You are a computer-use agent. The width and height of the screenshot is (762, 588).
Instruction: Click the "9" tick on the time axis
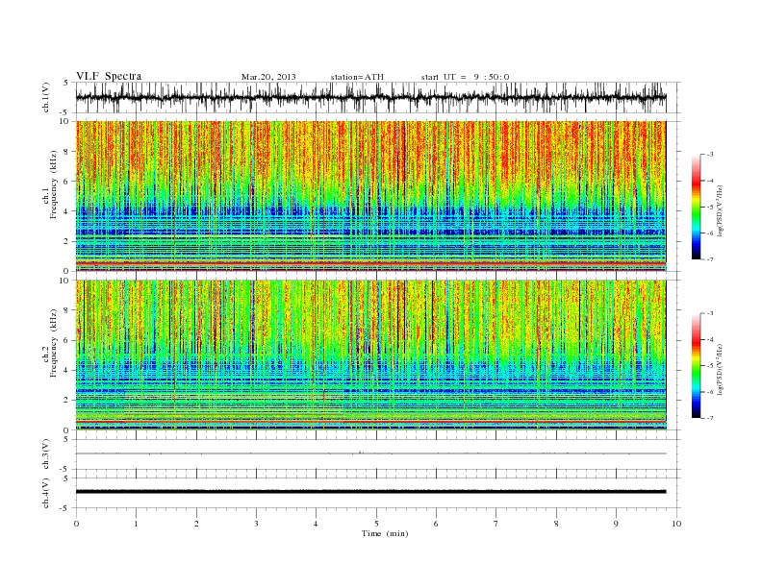[x=616, y=524]
